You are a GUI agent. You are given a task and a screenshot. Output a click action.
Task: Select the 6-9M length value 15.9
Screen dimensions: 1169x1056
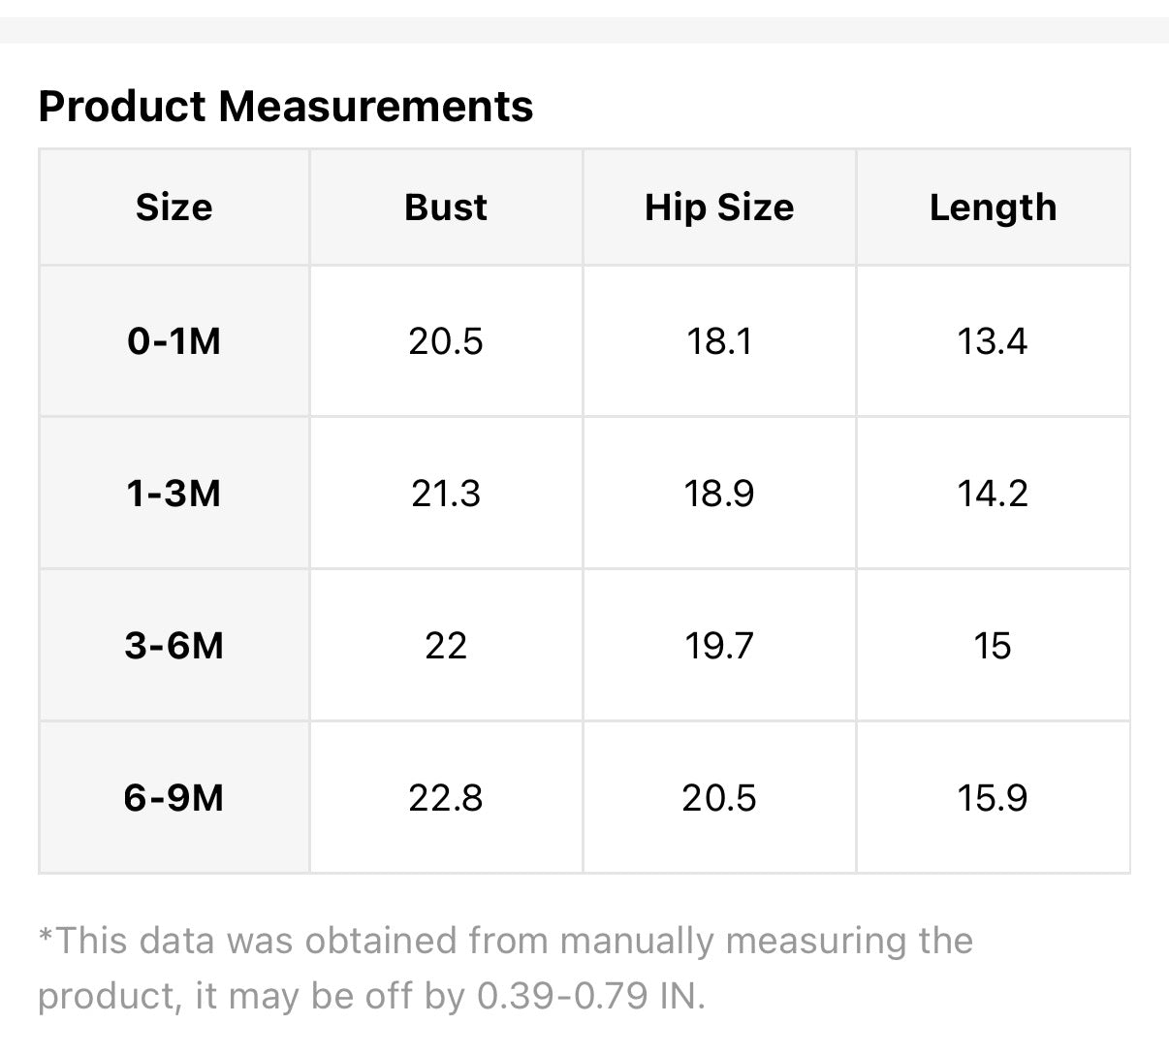[993, 798]
